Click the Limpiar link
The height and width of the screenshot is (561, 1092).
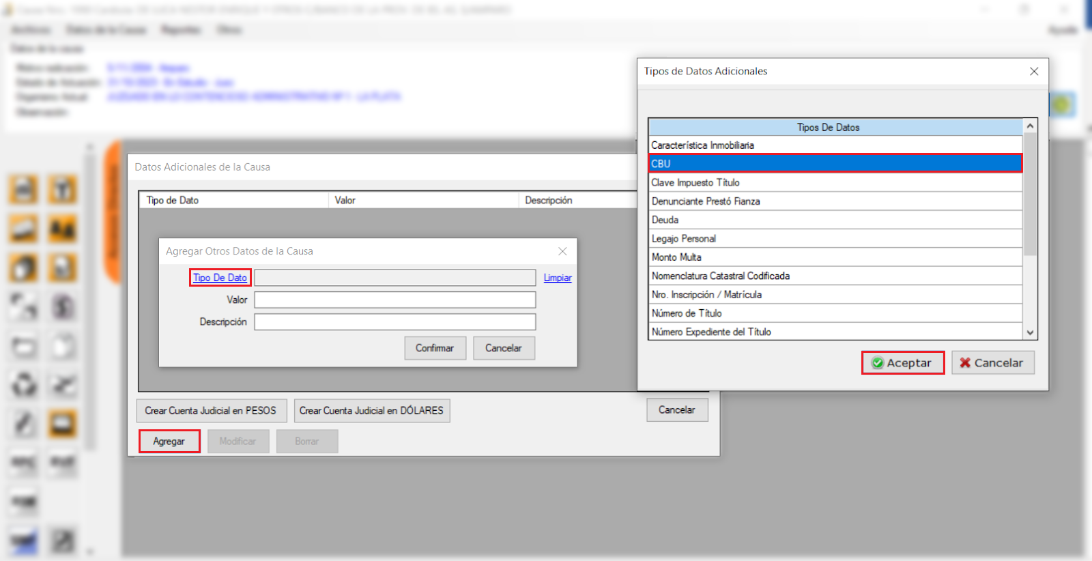tap(557, 278)
